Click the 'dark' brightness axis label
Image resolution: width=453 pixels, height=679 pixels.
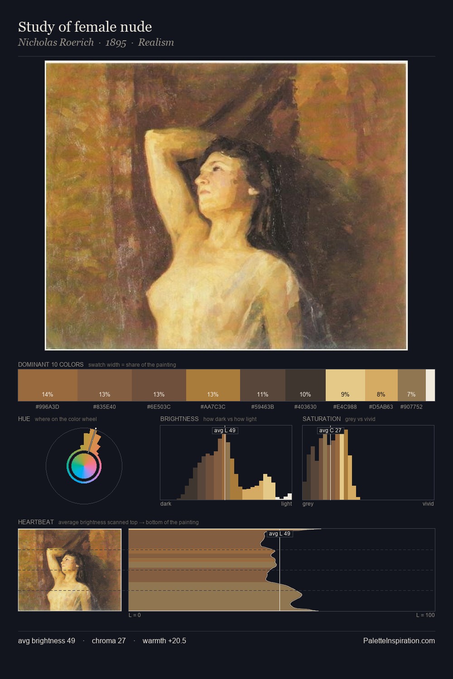pyautogui.click(x=166, y=504)
